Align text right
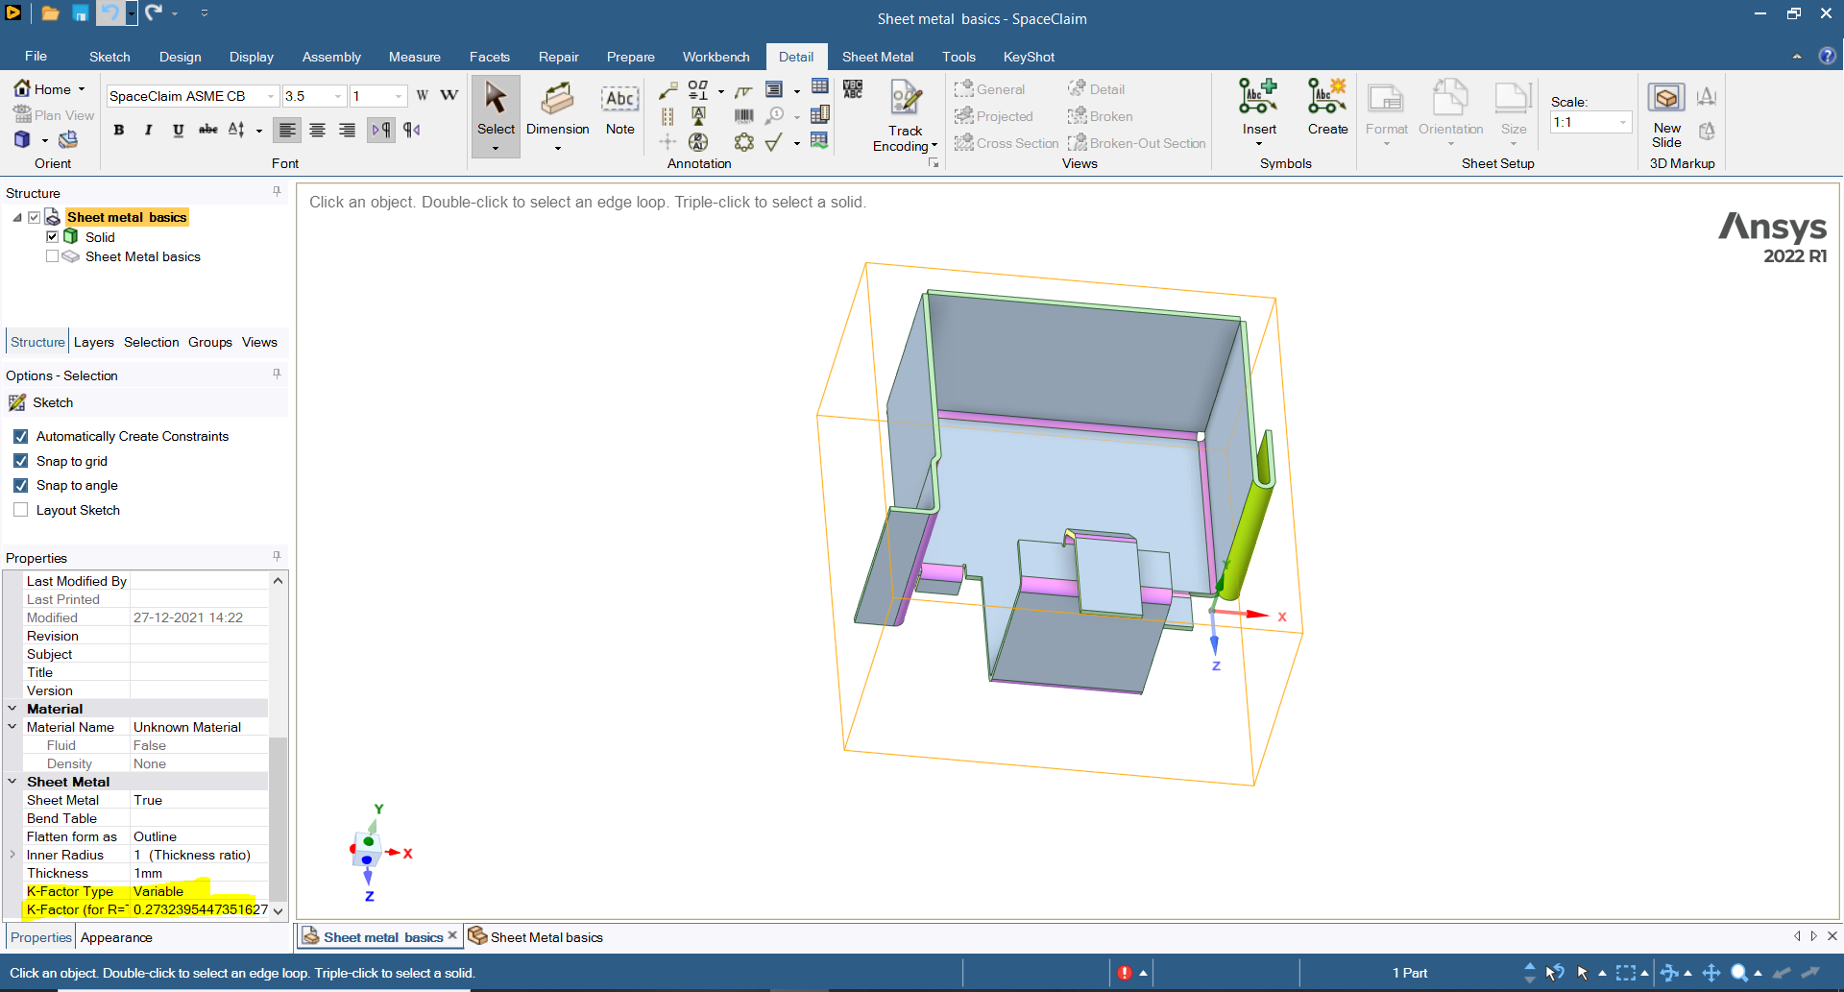The height and width of the screenshot is (992, 1844). point(347,130)
